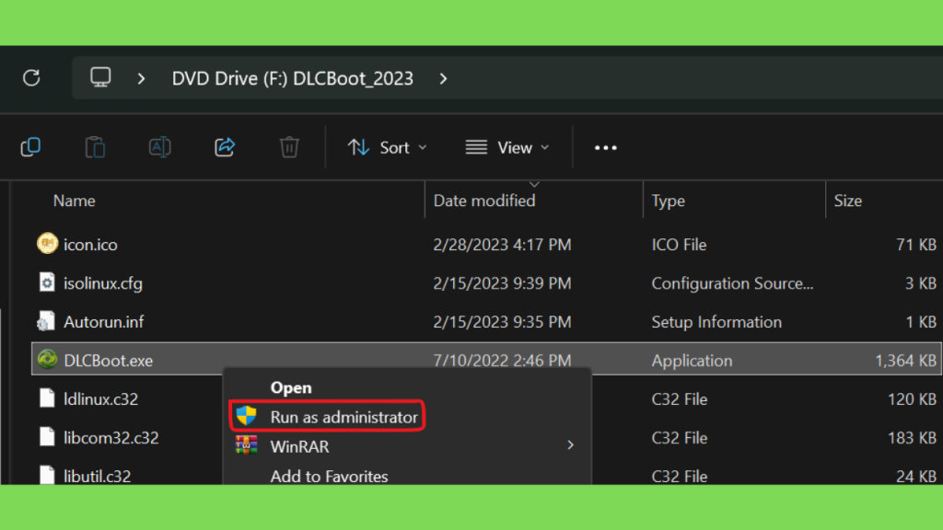The width and height of the screenshot is (943, 530).
Task: Click the Rename icon in toolbar
Action: click(159, 147)
